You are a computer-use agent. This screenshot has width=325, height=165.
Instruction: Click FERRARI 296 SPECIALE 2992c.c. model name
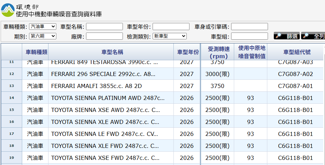(103, 74)
